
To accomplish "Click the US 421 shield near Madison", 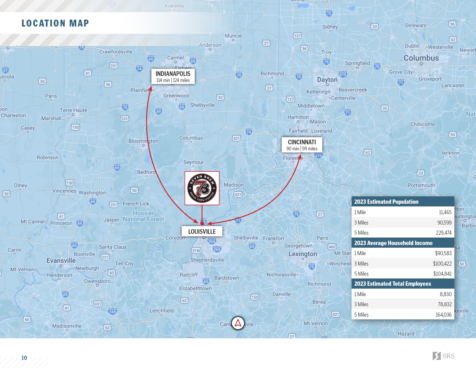I will coord(238,195).
